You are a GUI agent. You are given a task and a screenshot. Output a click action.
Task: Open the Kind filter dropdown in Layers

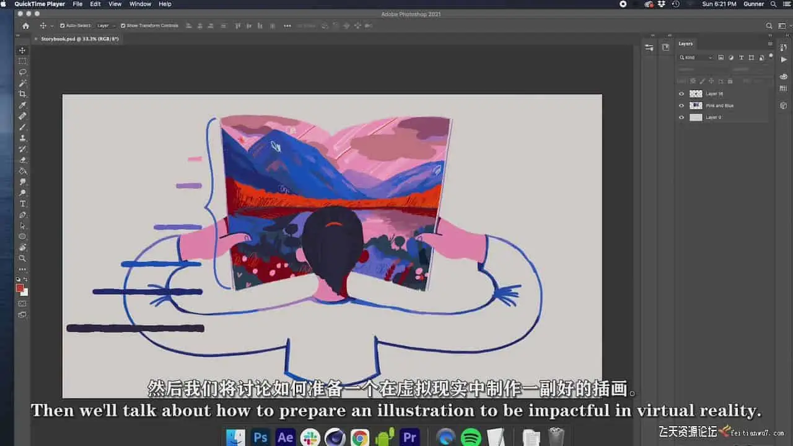[x=696, y=58]
